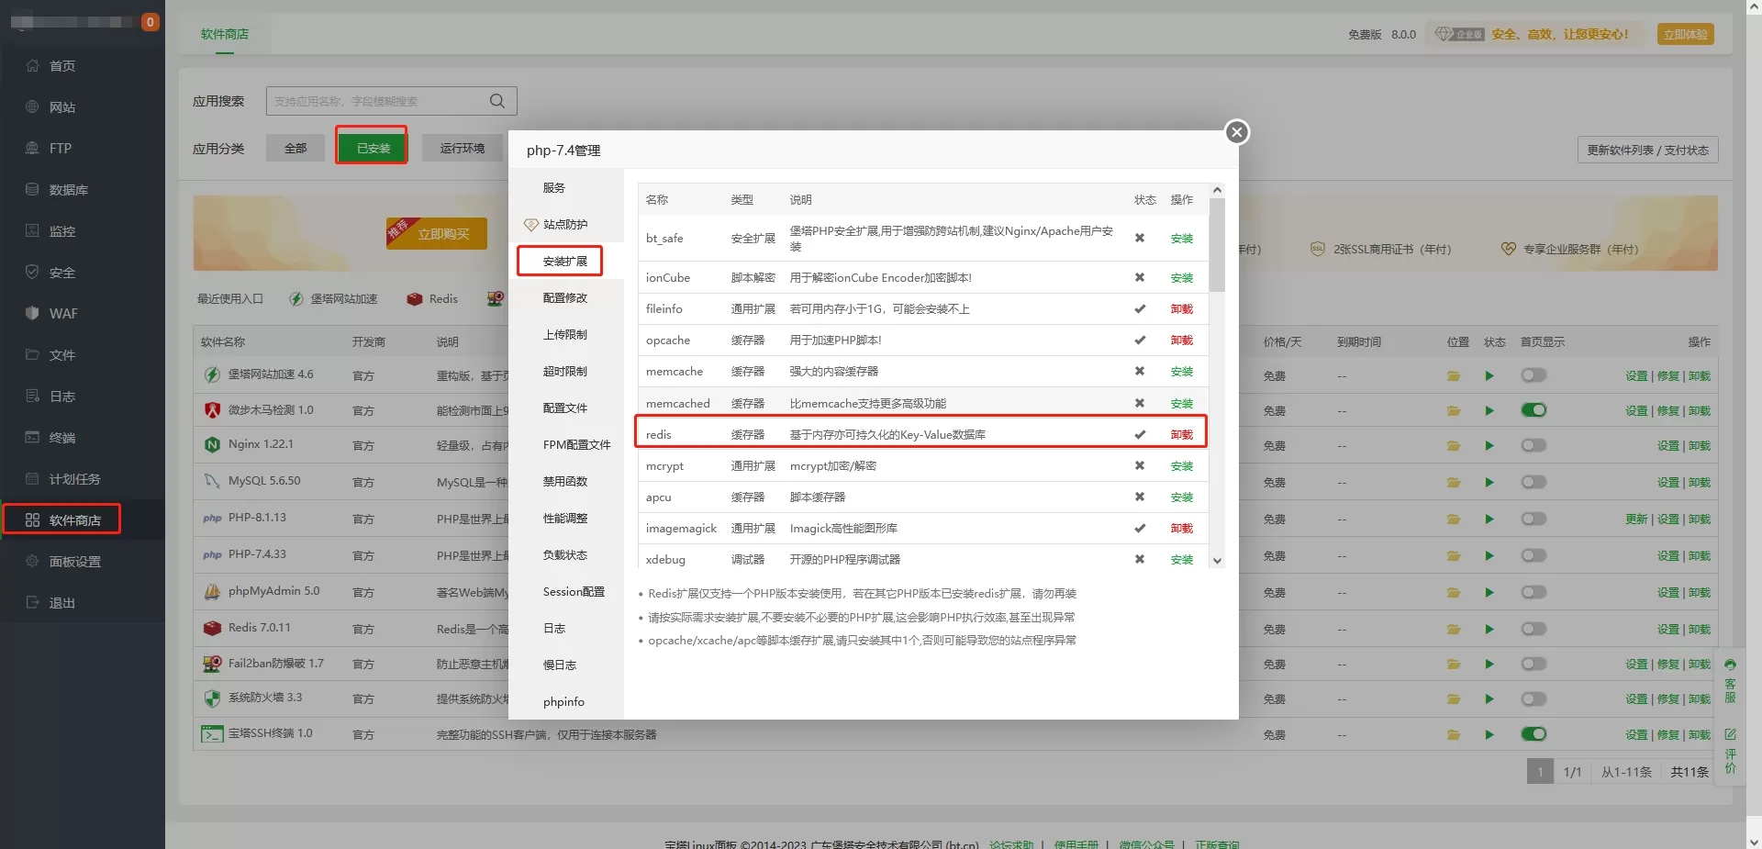Click the search magnifier icon in app search
Screen dimensions: 1762x849
click(496, 101)
